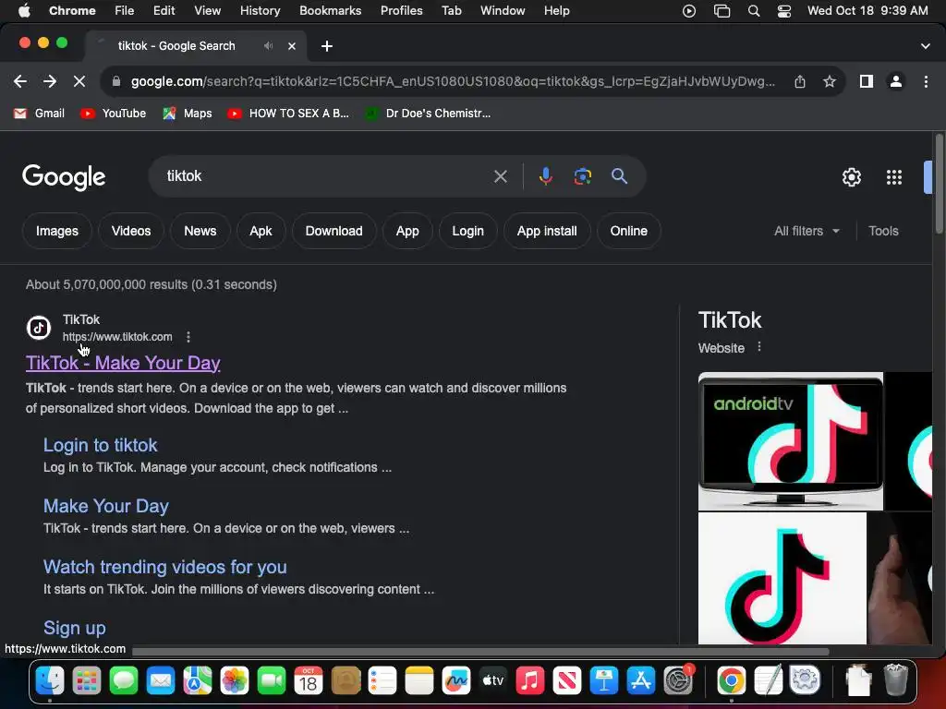946x709 pixels.
Task: Open Launchpad in the Dock
Action: click(87, 681)
